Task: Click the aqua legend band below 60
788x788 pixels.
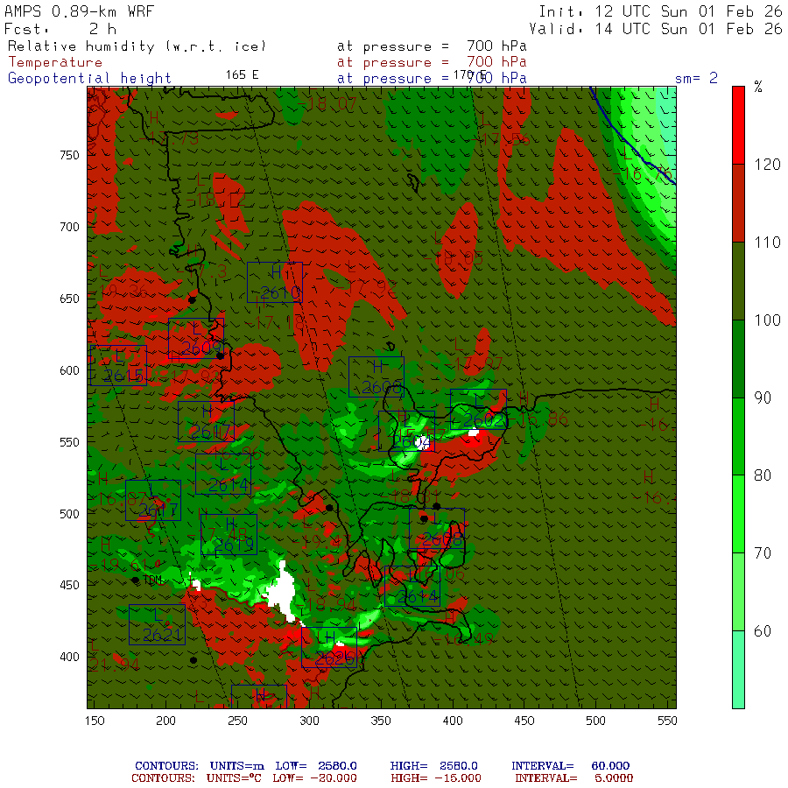Action: coord(738,670)
